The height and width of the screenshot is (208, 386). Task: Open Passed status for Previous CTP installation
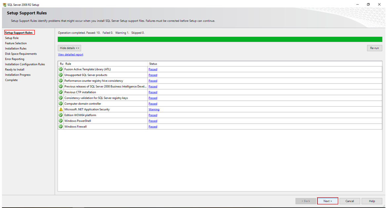pos(153,92)
